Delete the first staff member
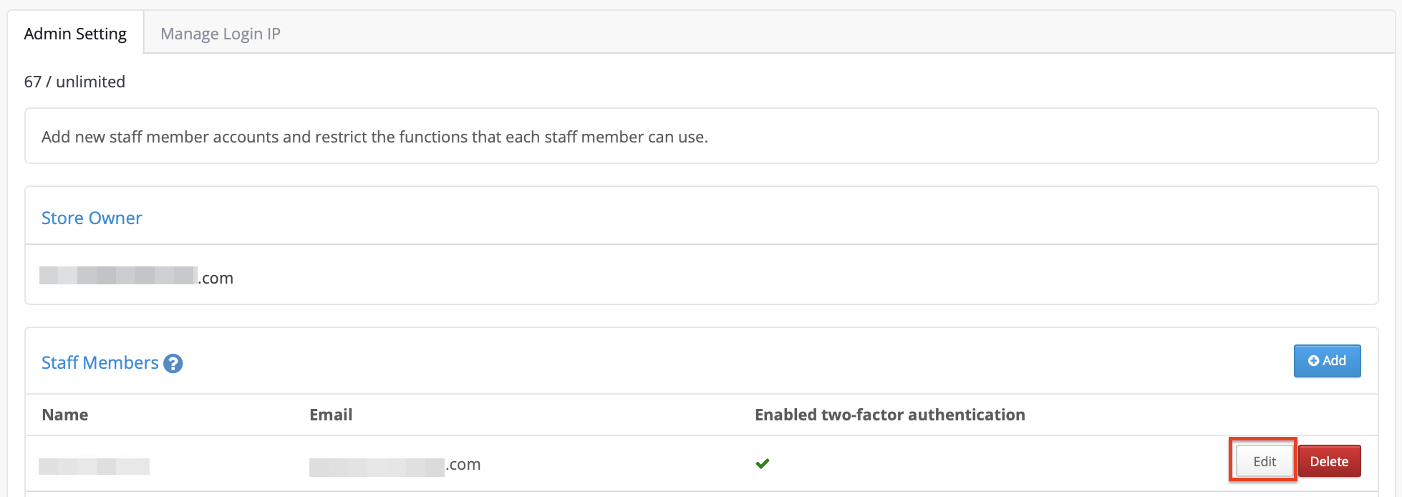 point(1329,461)
